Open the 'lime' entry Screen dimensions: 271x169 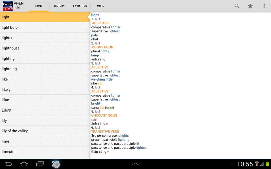(x=45, y=141)
